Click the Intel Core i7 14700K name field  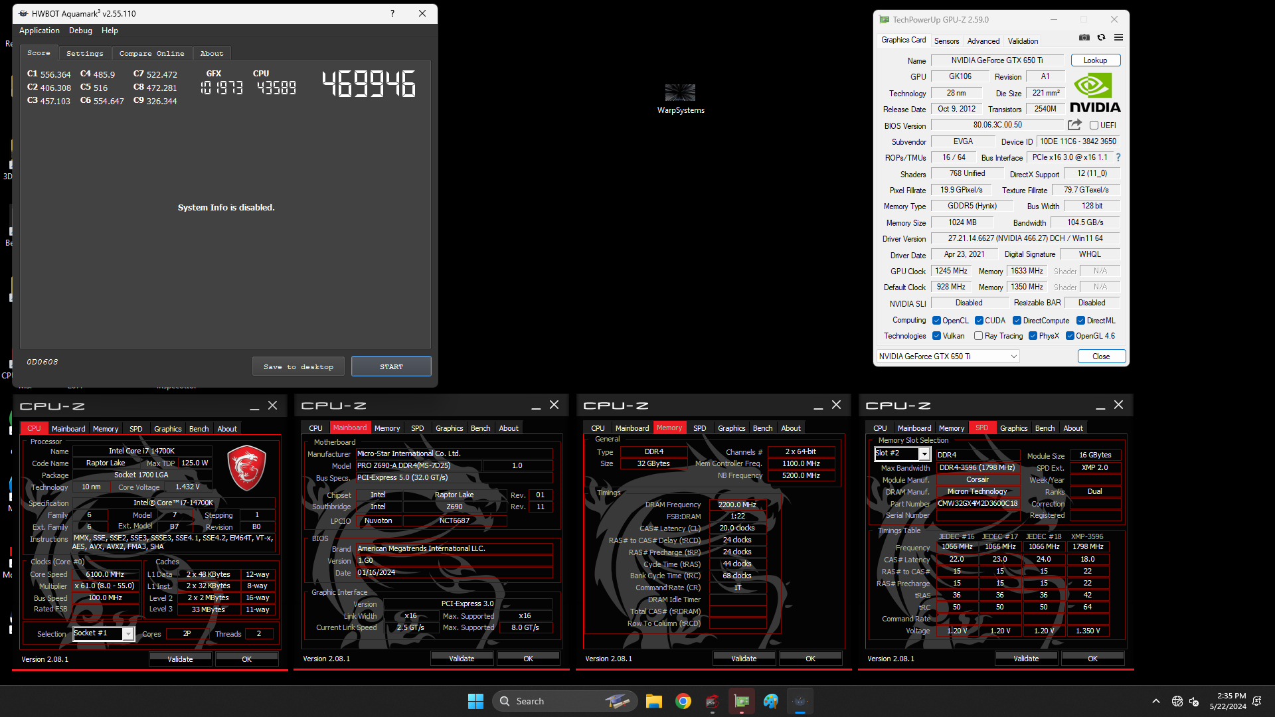[141, 451]
